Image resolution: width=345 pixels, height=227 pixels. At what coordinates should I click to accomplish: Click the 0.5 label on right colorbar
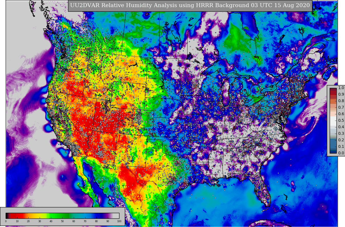[x=341, y=121]
